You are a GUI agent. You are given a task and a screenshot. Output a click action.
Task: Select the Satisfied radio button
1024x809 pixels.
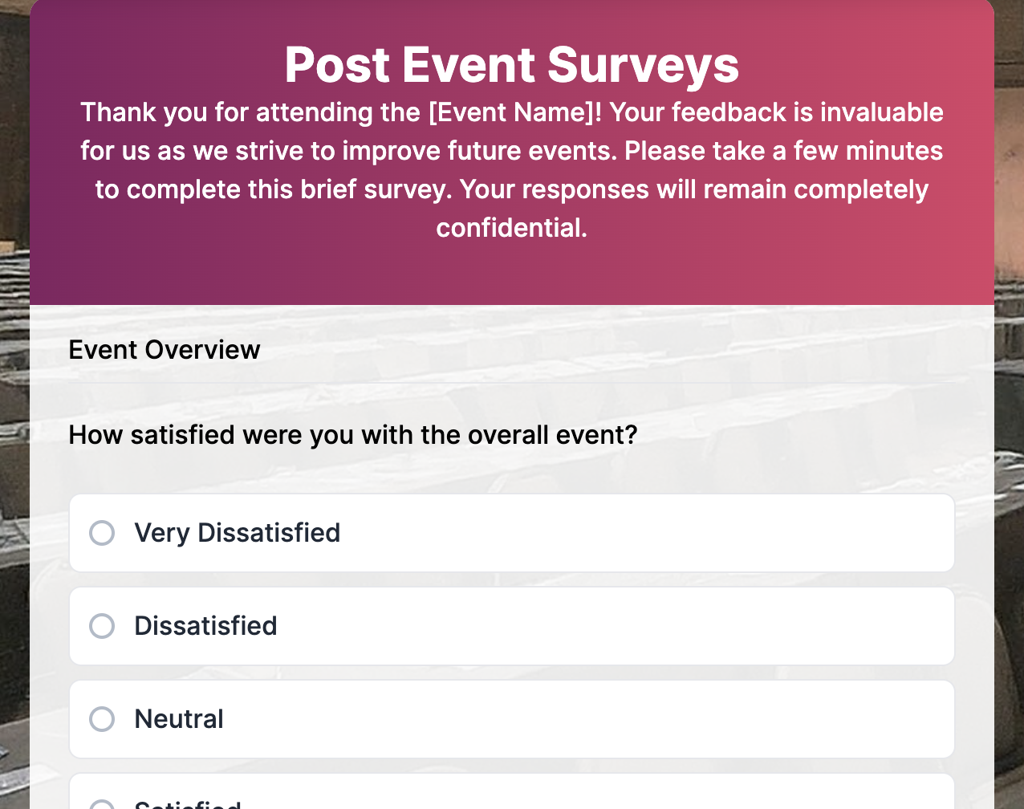(102, 803)
